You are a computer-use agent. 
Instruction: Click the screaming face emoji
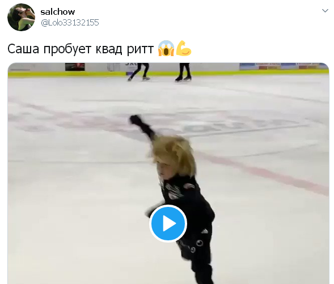pyautogui.click(x=166, y=48)
